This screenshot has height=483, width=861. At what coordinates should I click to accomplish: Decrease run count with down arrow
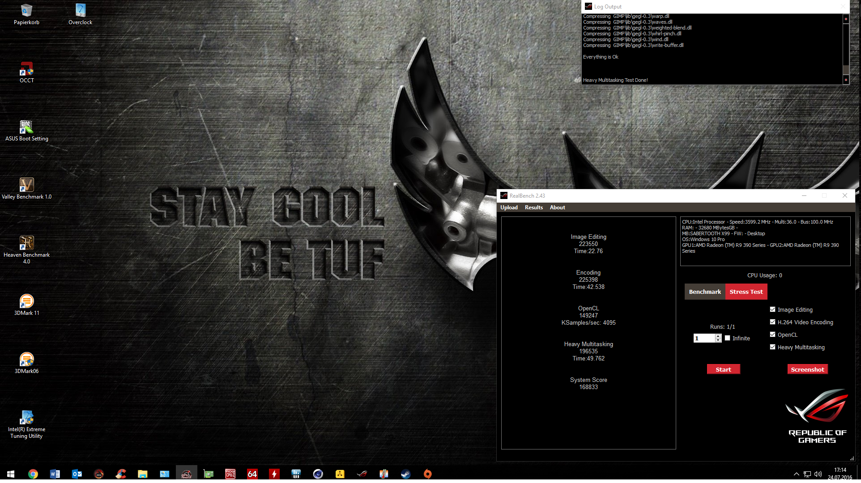pos(718,340)
